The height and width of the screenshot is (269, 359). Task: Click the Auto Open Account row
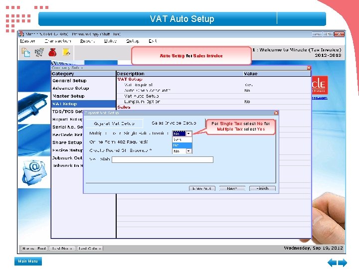click(x=214, y=91)
